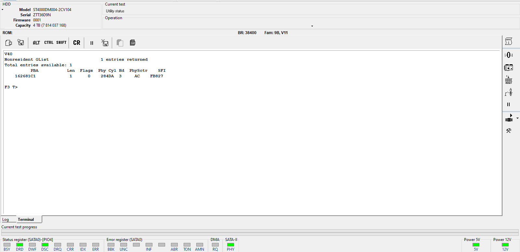Expand the Operation dropdown arrow
The height and width of the screenshot is (252, 520).
point(312,26)
